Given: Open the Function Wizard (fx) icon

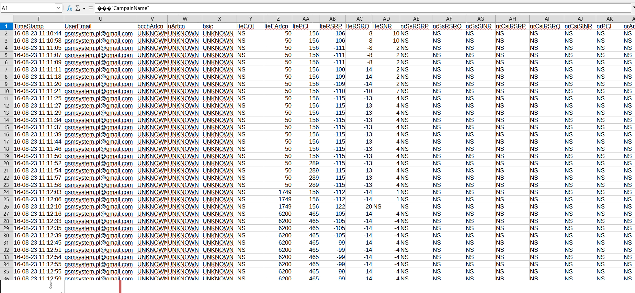Looking at the screenshot, I should [x=70, y=8].
